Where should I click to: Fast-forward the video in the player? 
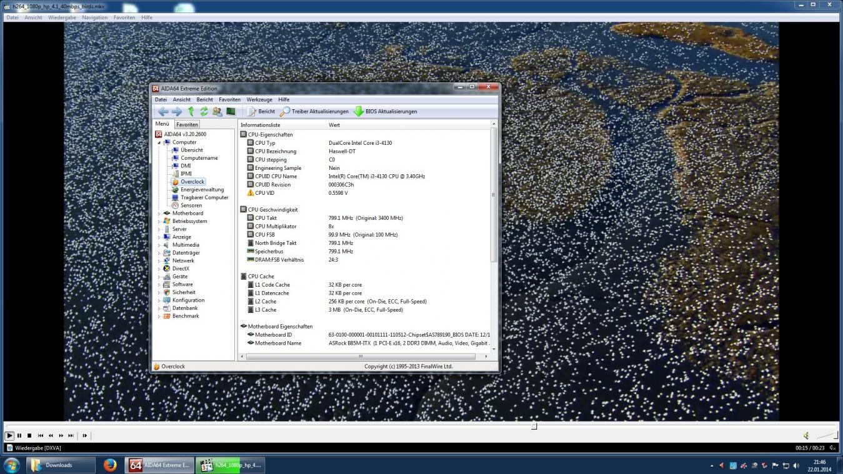(x=61, y=435)
